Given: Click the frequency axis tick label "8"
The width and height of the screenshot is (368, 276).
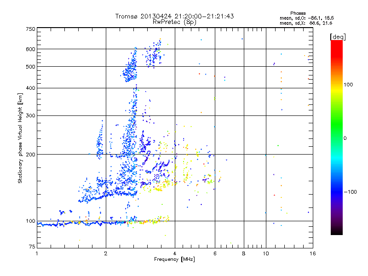Looking at the screenshot, I should click(244, 253).
